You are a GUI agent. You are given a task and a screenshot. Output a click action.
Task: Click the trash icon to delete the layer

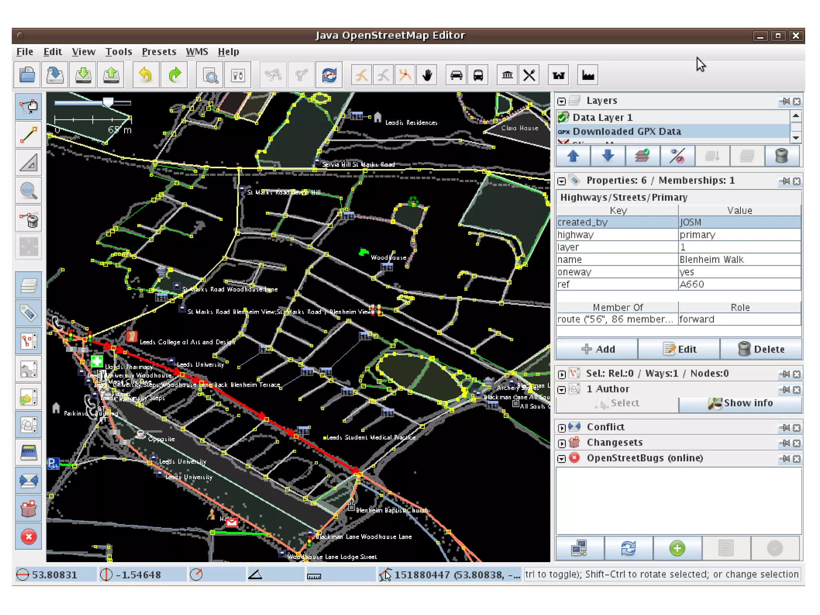pos(781,156)
